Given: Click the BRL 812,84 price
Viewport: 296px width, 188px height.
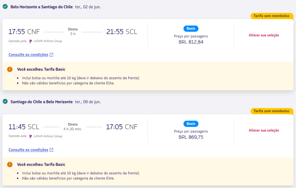Looking at the screenshot, I should 191,42.
